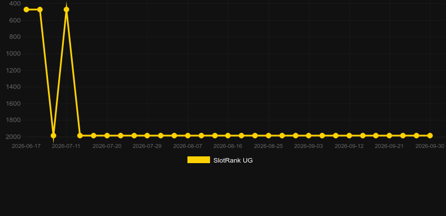Select the data point for 2026-08-07
The width and height of the screenshot is (446, 216).
(188, 136)
